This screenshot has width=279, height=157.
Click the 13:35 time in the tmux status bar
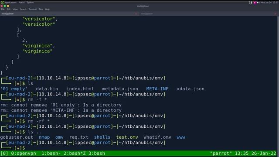tap(242, 153)
